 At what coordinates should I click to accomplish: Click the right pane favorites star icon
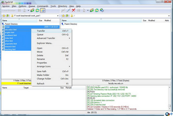pos(63,16)
